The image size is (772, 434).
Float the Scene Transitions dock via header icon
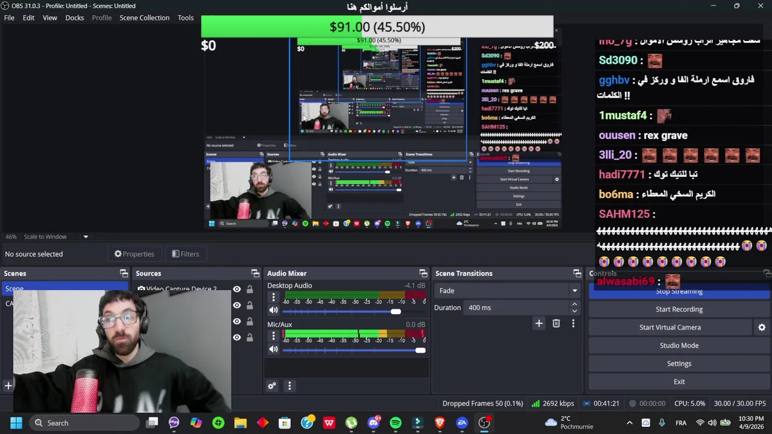click(x=577, y=273)
